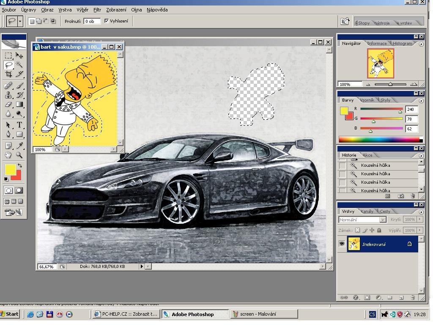Open PC-HELP.CZ taskbar window

click(126, 314)
